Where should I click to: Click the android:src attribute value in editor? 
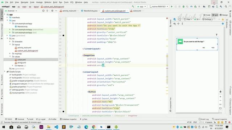click(x=103, y=65)
